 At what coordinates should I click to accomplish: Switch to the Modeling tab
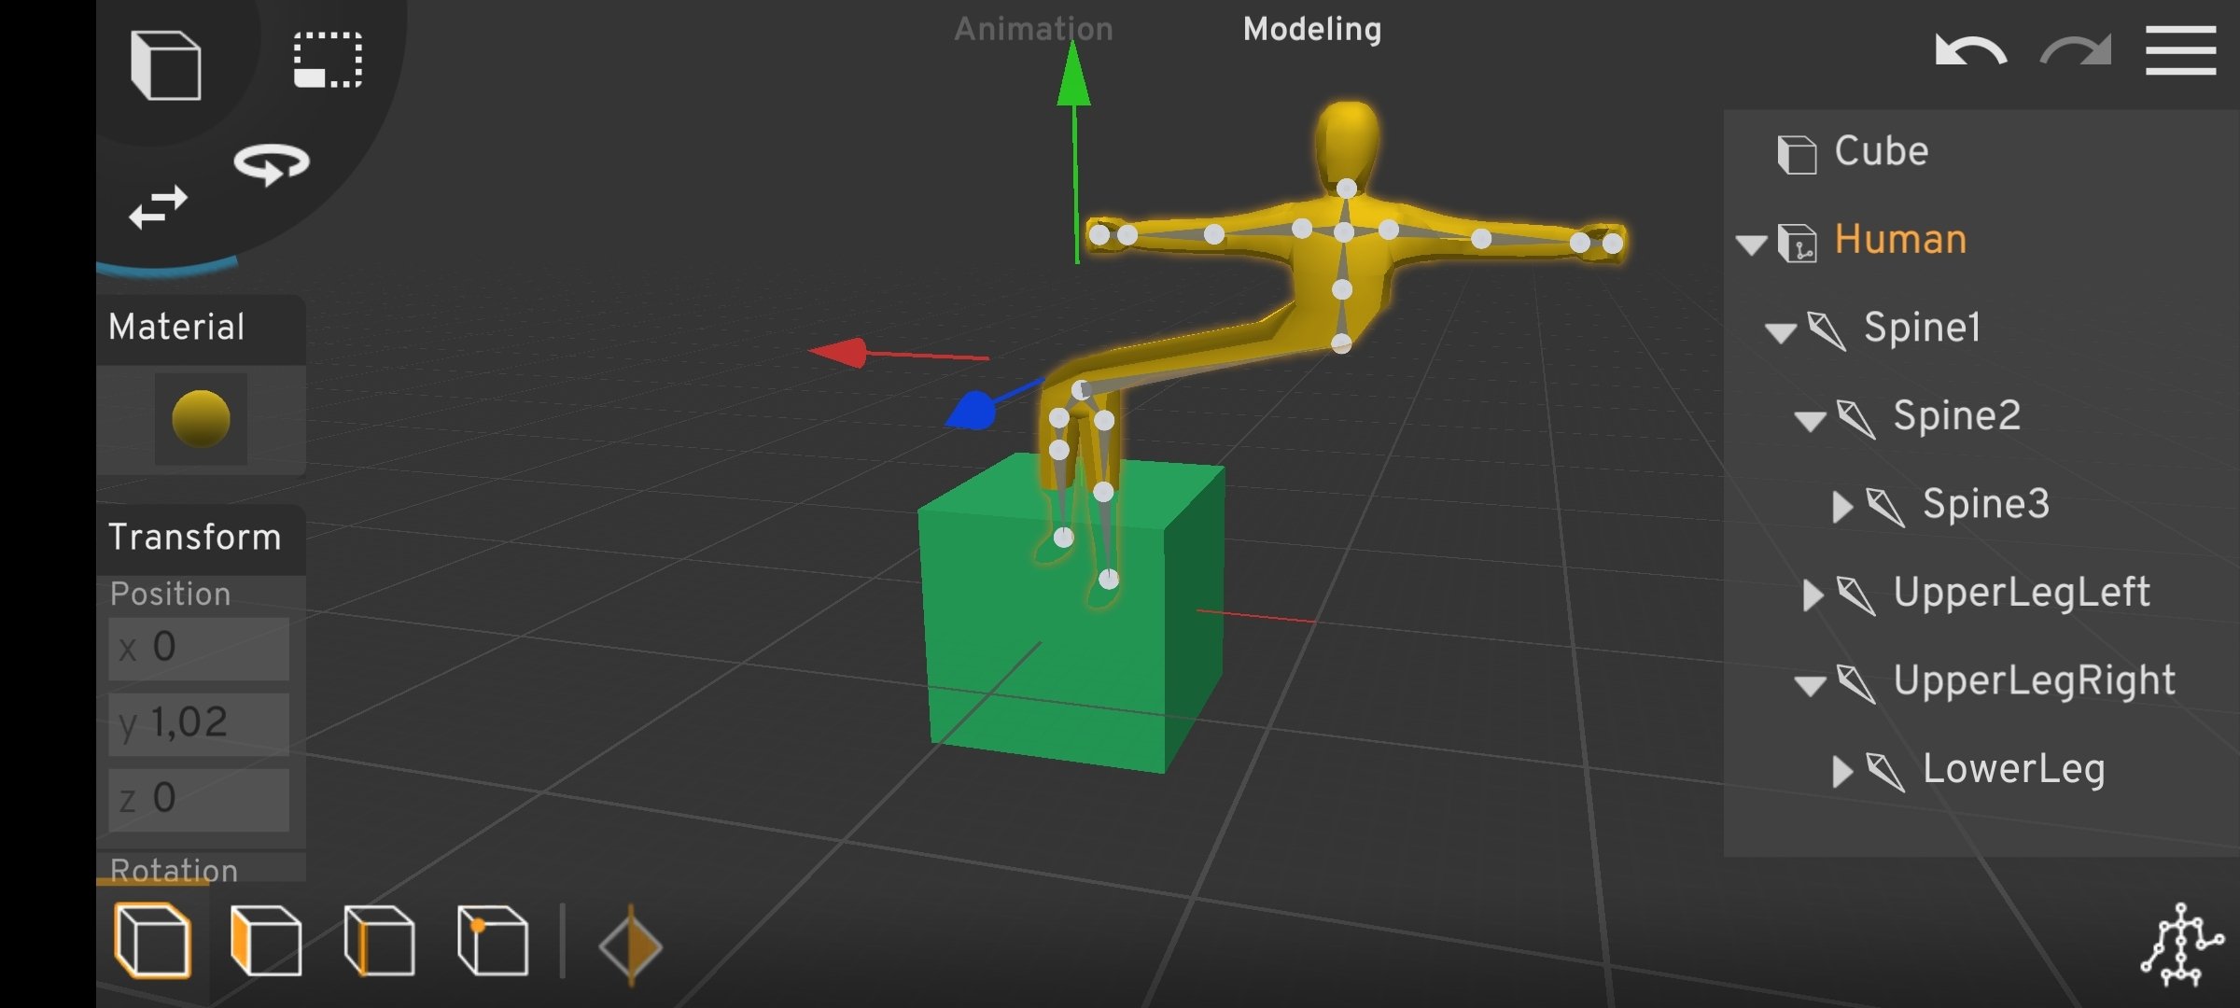1311,30
